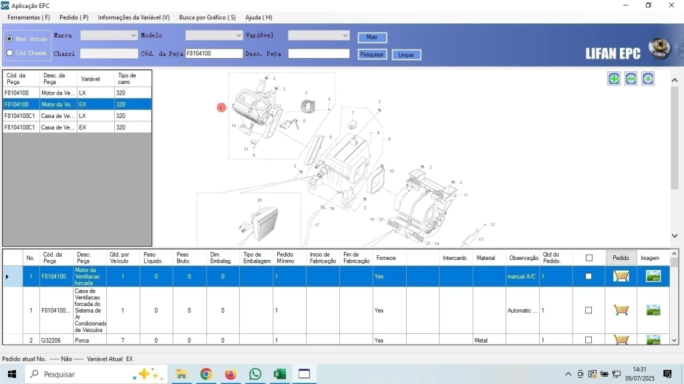Viewport: 684px width, 384px height.
Task: Open the Ferramentas (F) menu
Action: (x=29, y=17)
